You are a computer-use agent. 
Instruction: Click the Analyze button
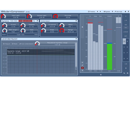7,44
